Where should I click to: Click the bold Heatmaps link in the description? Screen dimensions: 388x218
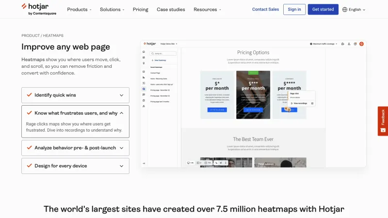point(33,60)
